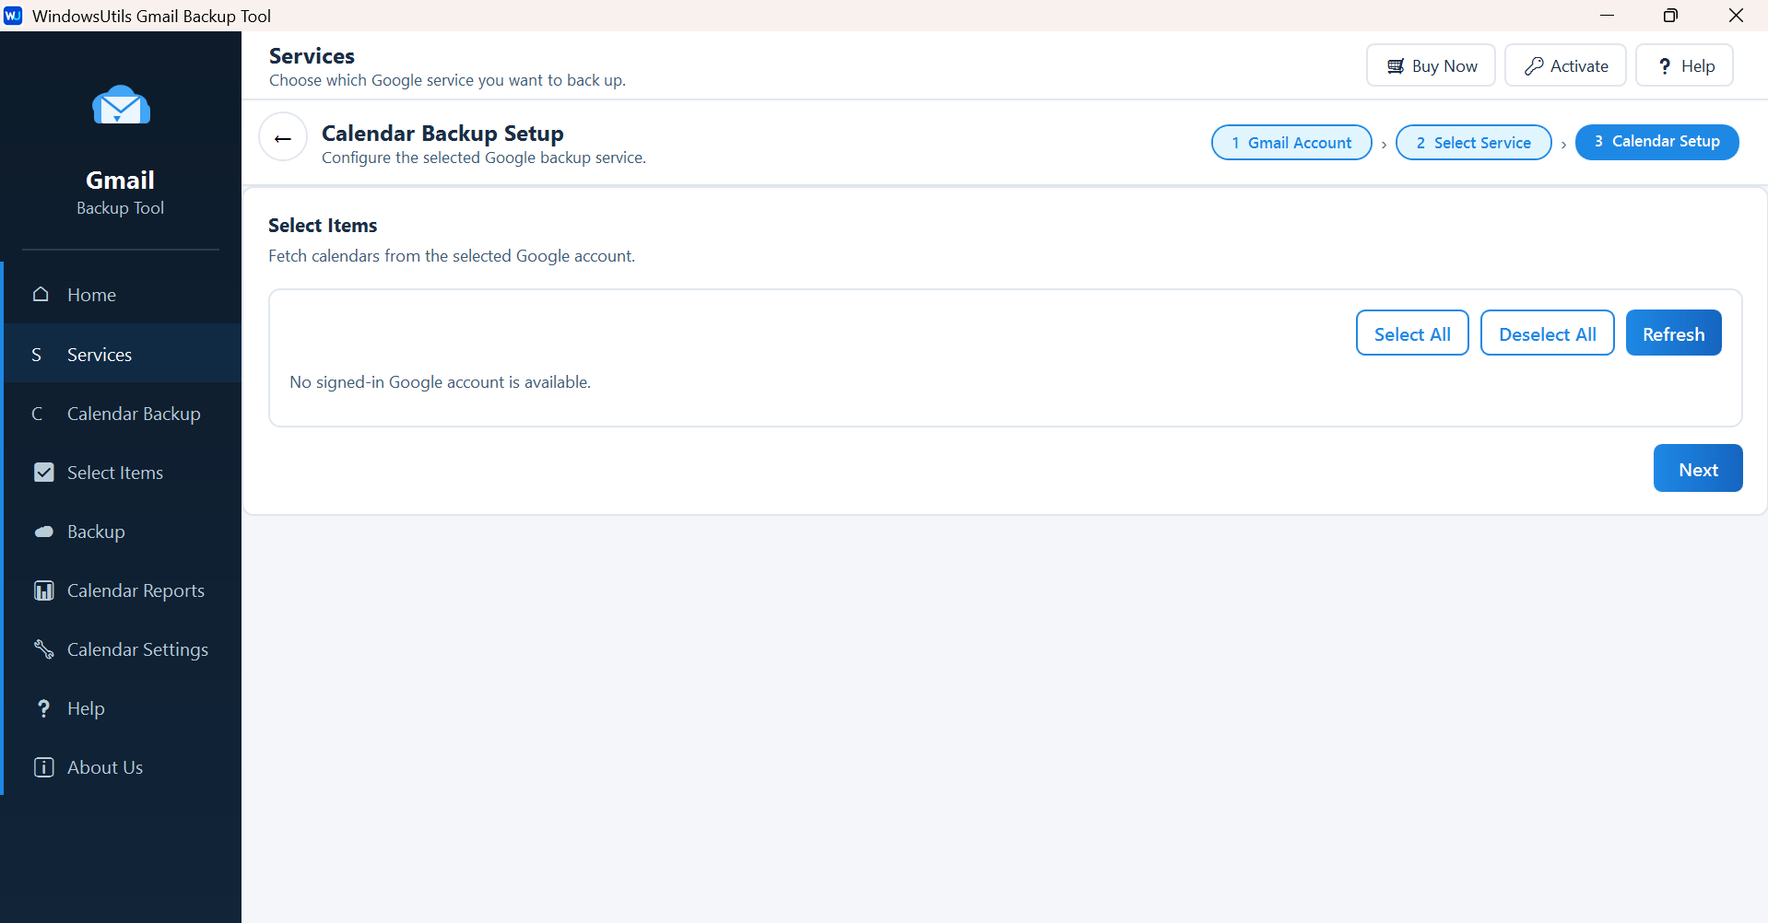Click the question mark icon in top Help button
Image resolution: width=1768 pixels, height=923 pixels.
1665,66
